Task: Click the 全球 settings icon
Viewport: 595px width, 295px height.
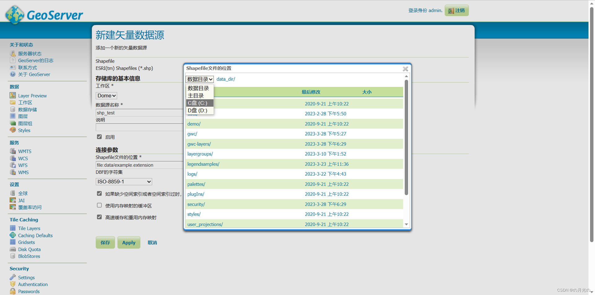Action: (x=13, y=193)
